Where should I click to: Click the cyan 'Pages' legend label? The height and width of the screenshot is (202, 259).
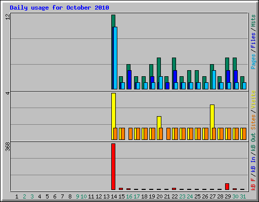coord(253,62)
